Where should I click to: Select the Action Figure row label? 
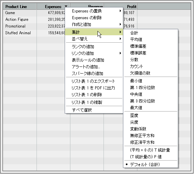point(17,19)
